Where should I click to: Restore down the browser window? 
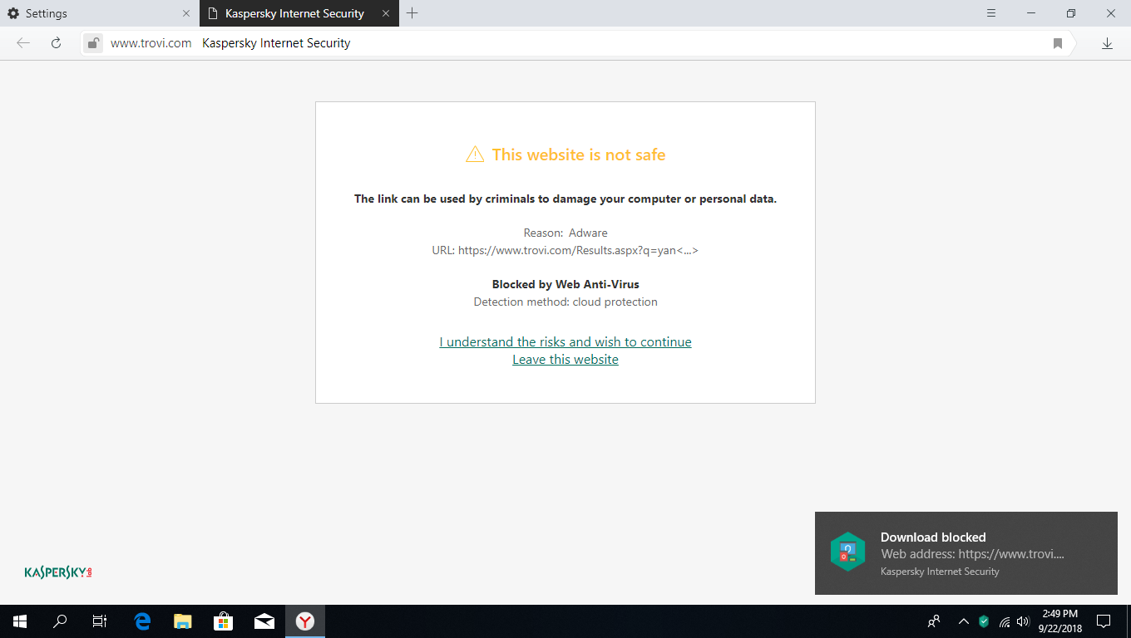[x=1071, y=13]
